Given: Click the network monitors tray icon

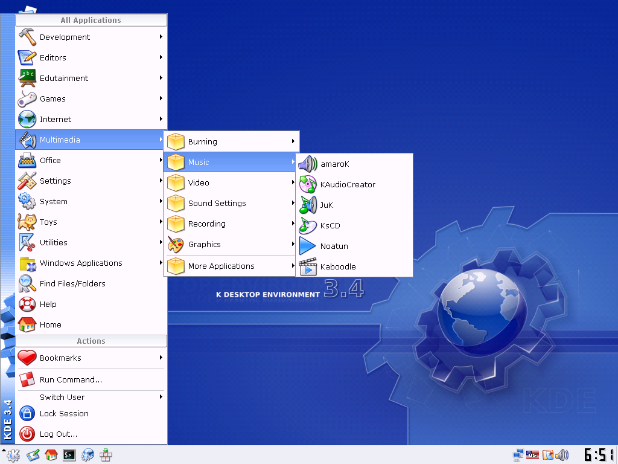Looking at the screenshot, I should [518, 455].
